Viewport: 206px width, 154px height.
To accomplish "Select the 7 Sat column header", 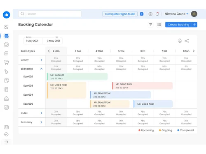I will point(164,51).
